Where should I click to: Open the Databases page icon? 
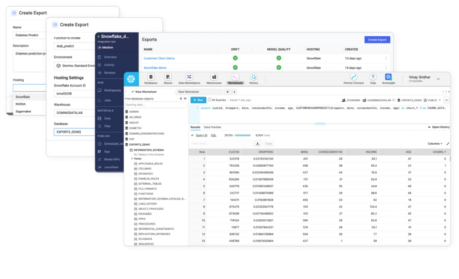[x=151, y=77]
